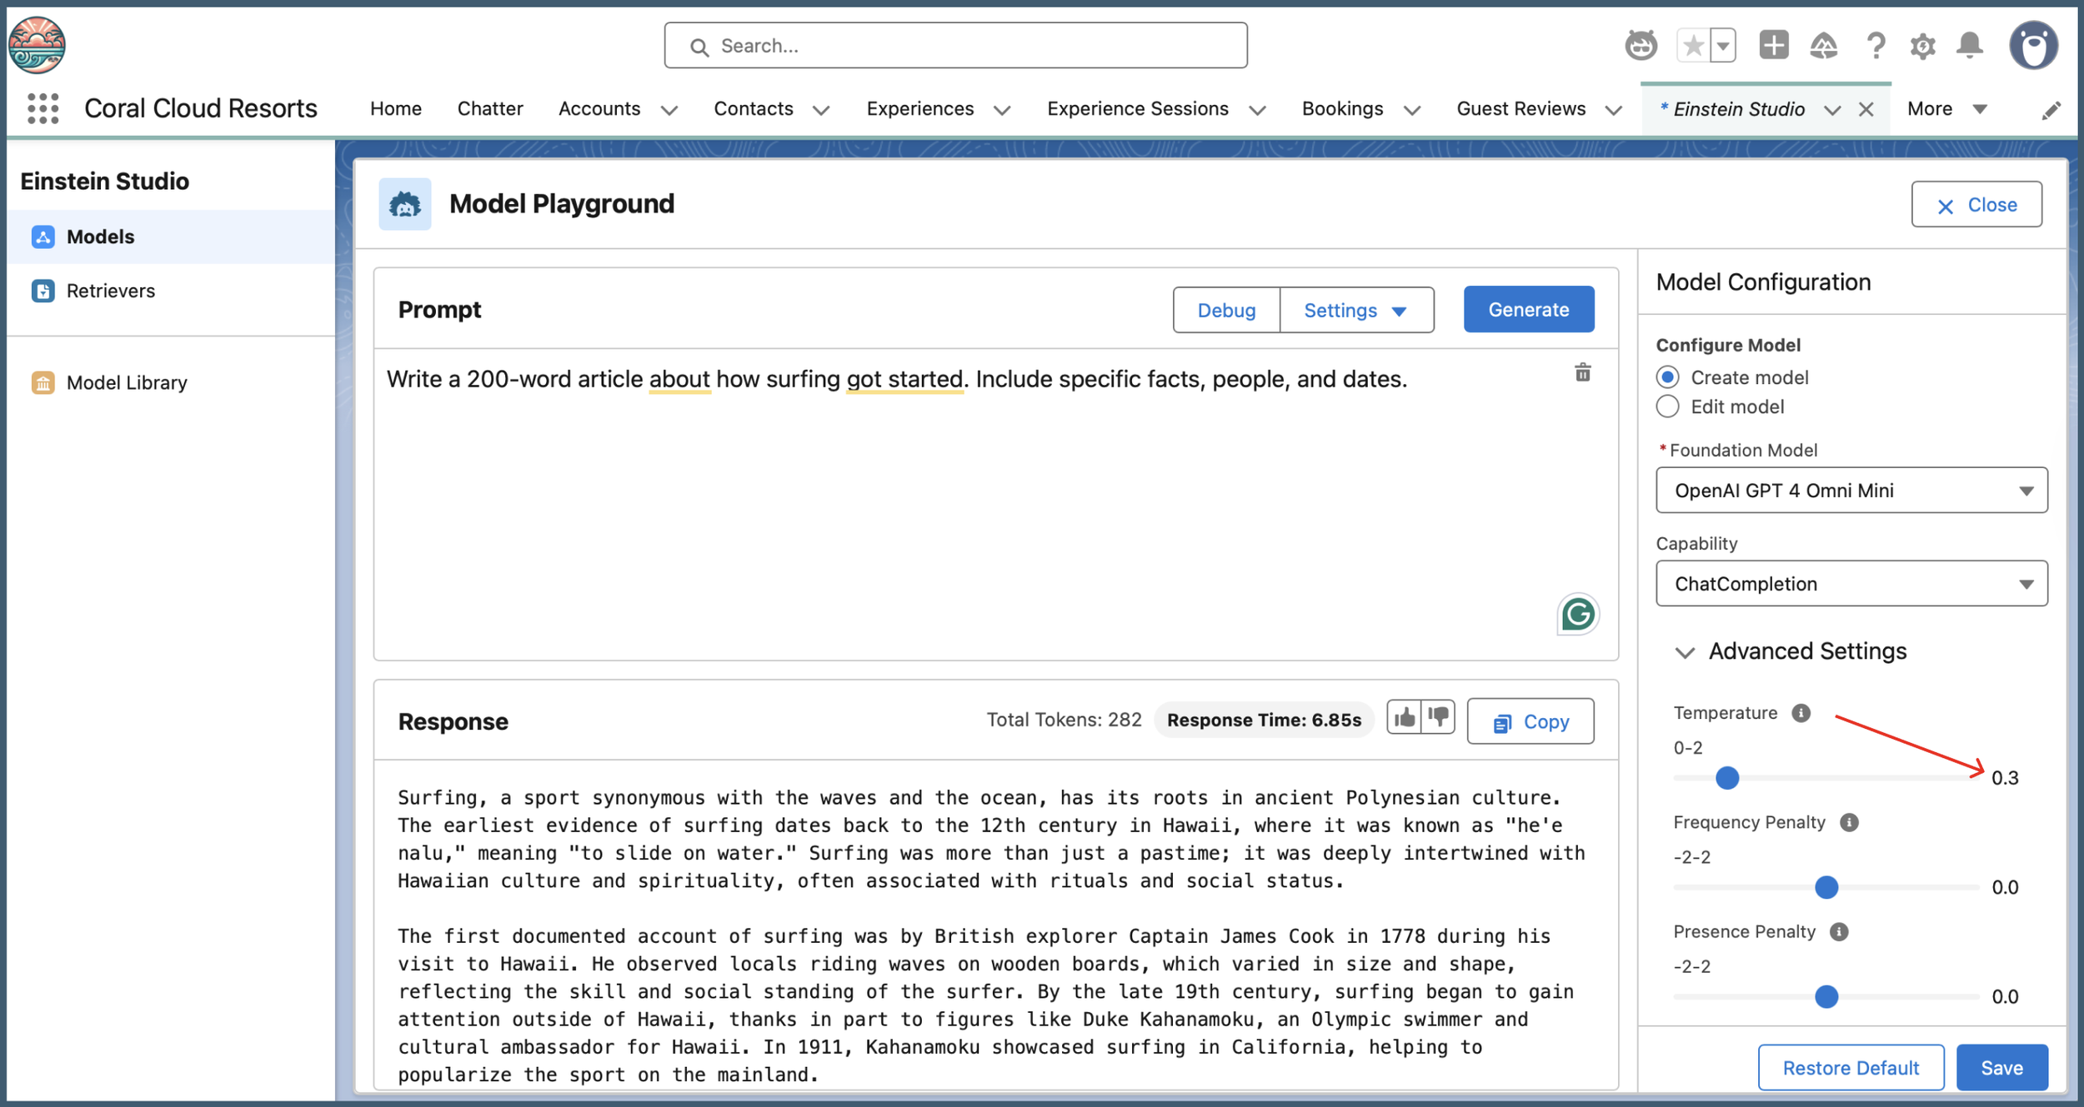This screenshot has height=1107, width=2084.
Task: Click the notifications bell icon
Action: pos(1970,45)
